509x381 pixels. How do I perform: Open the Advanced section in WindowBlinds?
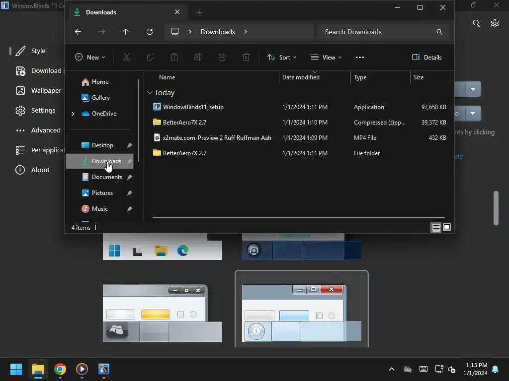point(38,130)
